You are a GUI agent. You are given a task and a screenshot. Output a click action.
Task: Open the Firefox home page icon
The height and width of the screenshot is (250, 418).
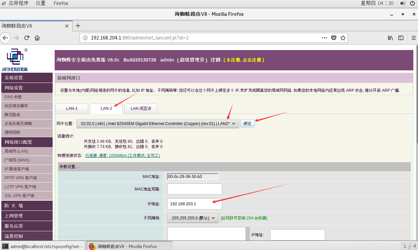(37, 38)
